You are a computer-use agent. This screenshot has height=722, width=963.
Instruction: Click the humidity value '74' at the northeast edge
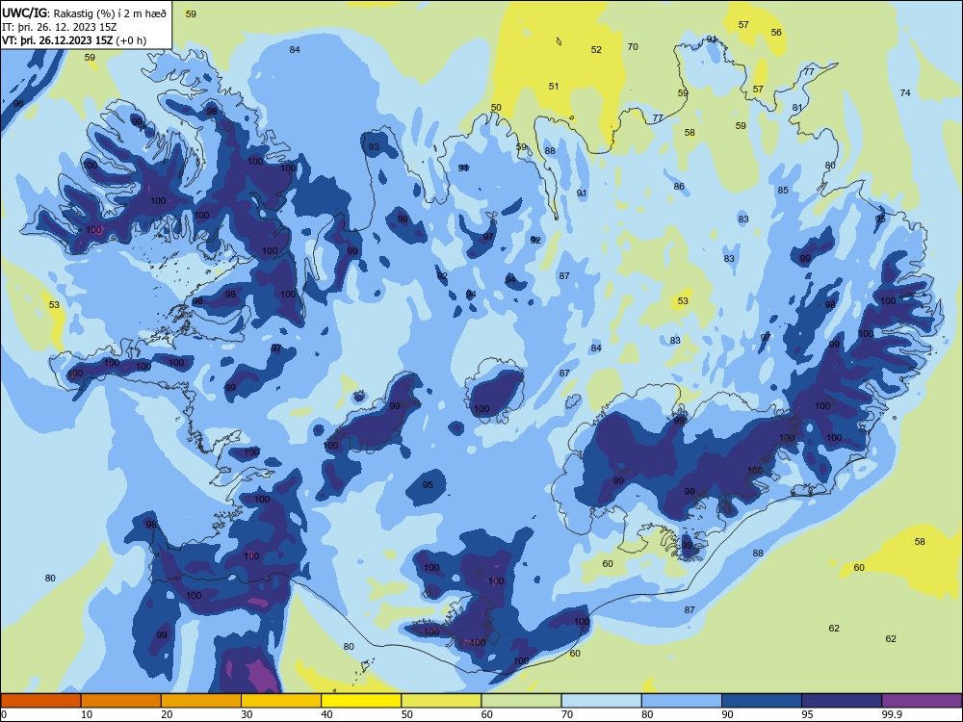tap(905, 92)
